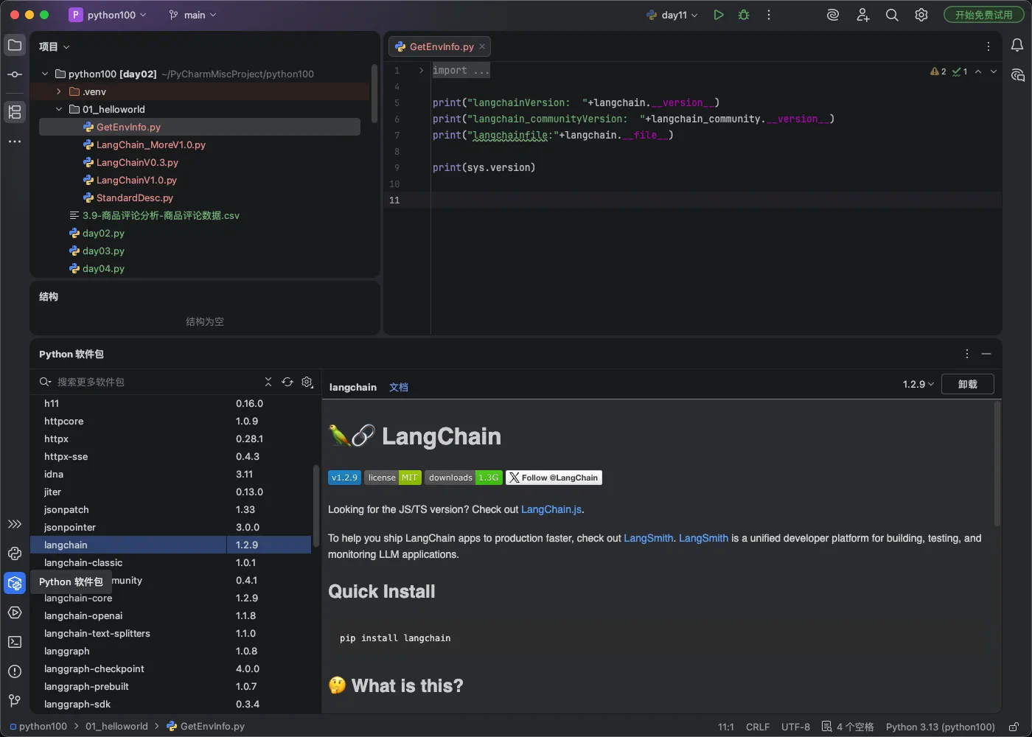Click the 卸载 uninstall button
Screen dimensions: 1032x737
968,384
